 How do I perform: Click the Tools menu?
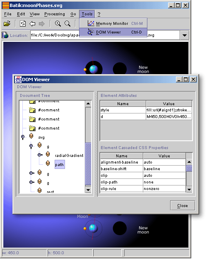tap(87, 14)
